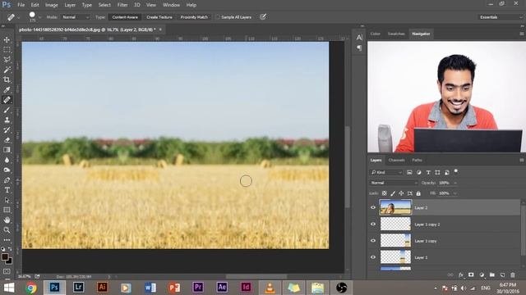Switch to the Paths tab
The height and width of the screenshot is (295, 526).
pos(417,161)
